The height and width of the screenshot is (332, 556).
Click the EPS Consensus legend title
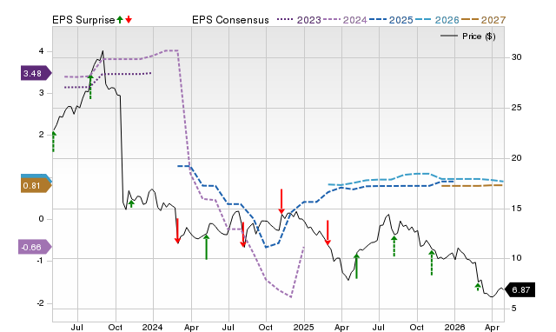click(230, 20)
